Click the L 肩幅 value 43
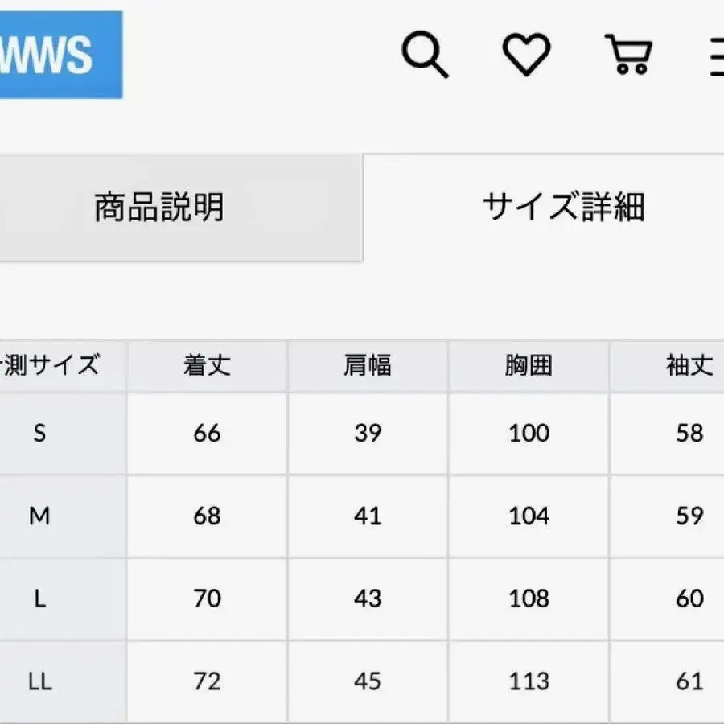724x724 pixels. 368,599
